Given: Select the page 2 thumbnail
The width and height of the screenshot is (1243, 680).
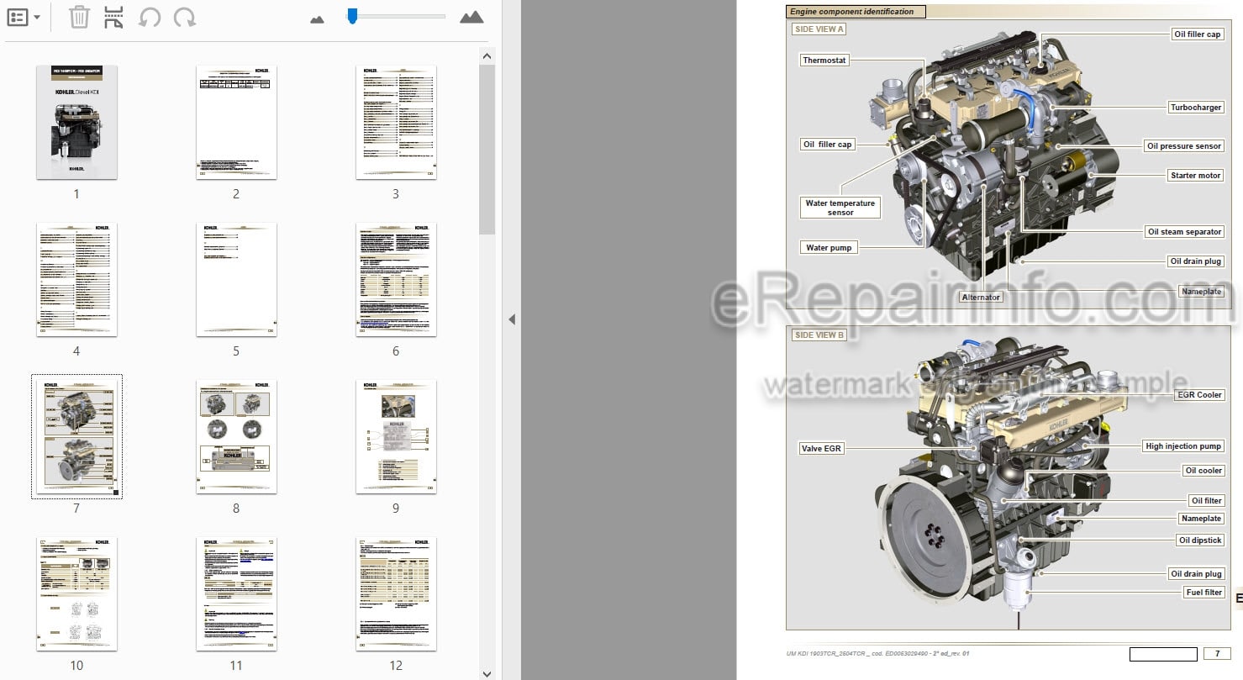Looking at the screenshot, I should [236, 123].
